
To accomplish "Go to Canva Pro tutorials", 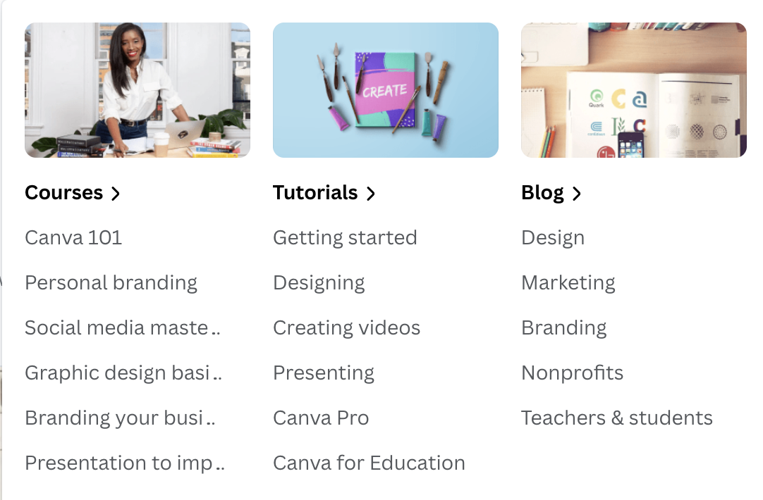I will [x=321, y=418].
